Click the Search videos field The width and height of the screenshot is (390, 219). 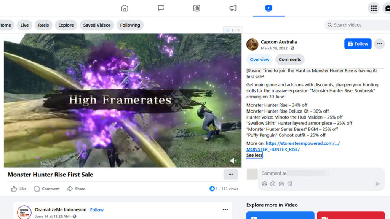pyautogui.click(x=358, y=25)
